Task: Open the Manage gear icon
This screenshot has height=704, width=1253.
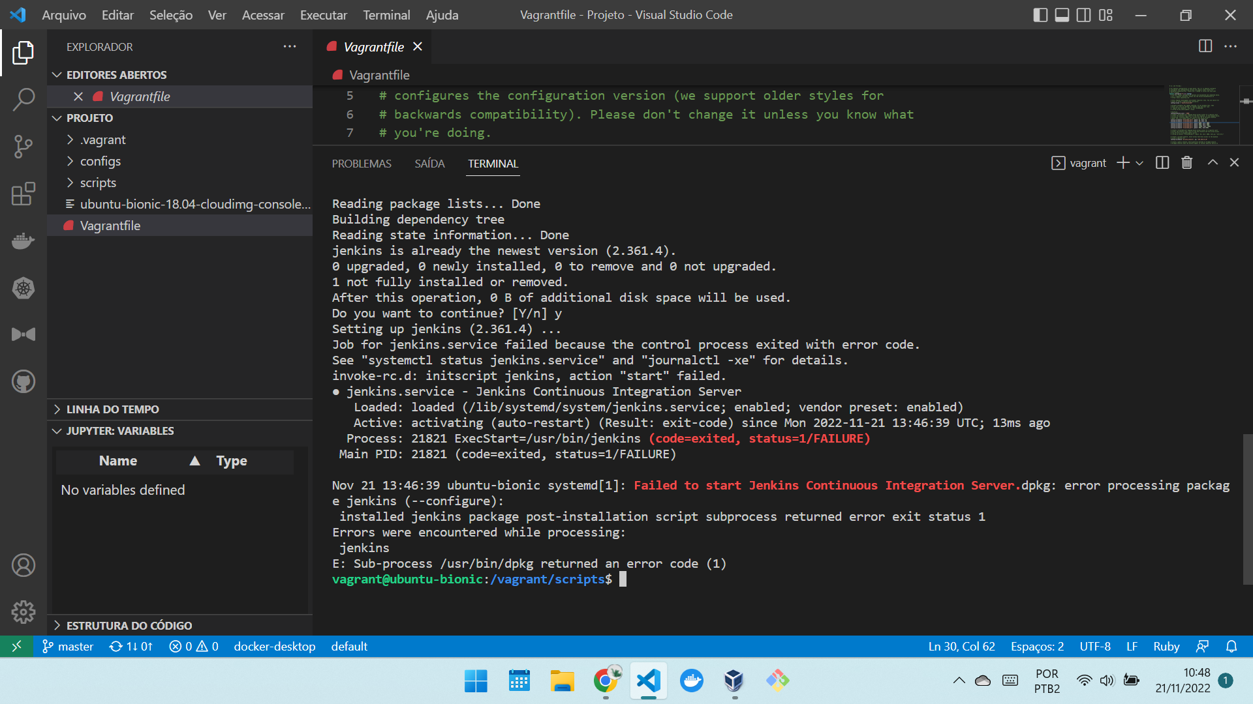Action: tap(23, 611)
